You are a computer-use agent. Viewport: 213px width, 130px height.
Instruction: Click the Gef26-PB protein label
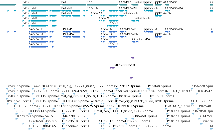pos(36,39)
